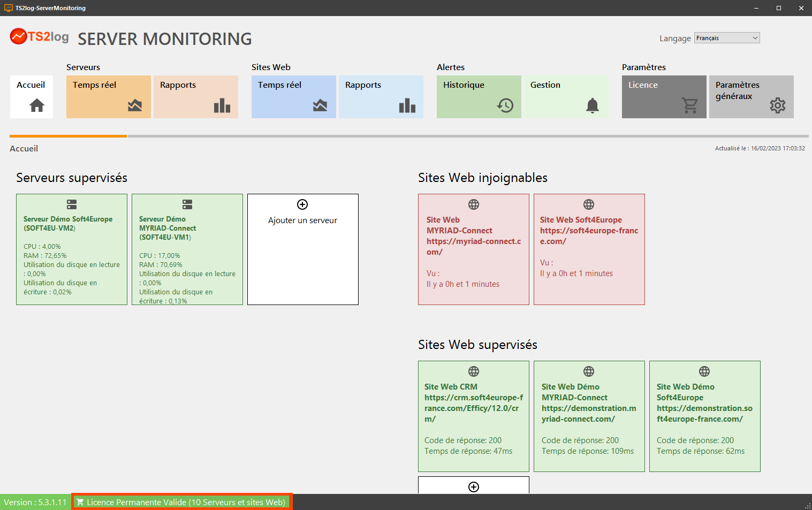This screenshot has height=510, width=812.
Task: Click Temps de réponse: 47ms text
Action: [x=468, y=451]
